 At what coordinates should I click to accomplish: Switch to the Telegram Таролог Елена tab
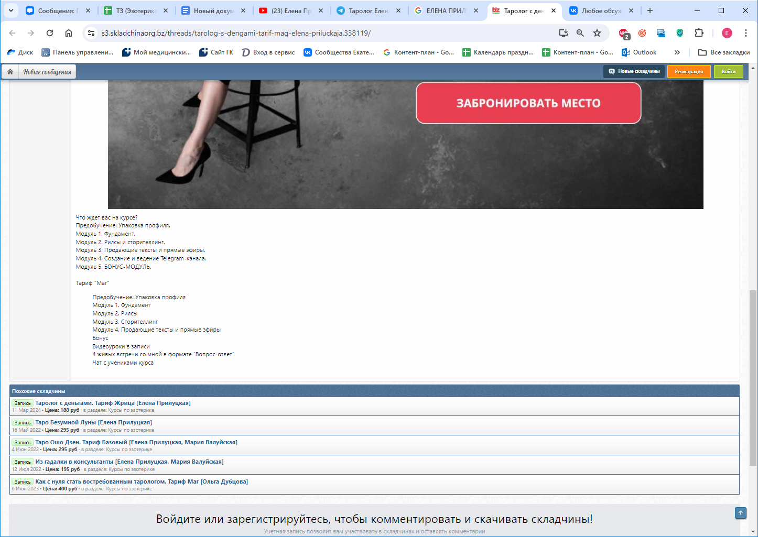click(369, 10)
